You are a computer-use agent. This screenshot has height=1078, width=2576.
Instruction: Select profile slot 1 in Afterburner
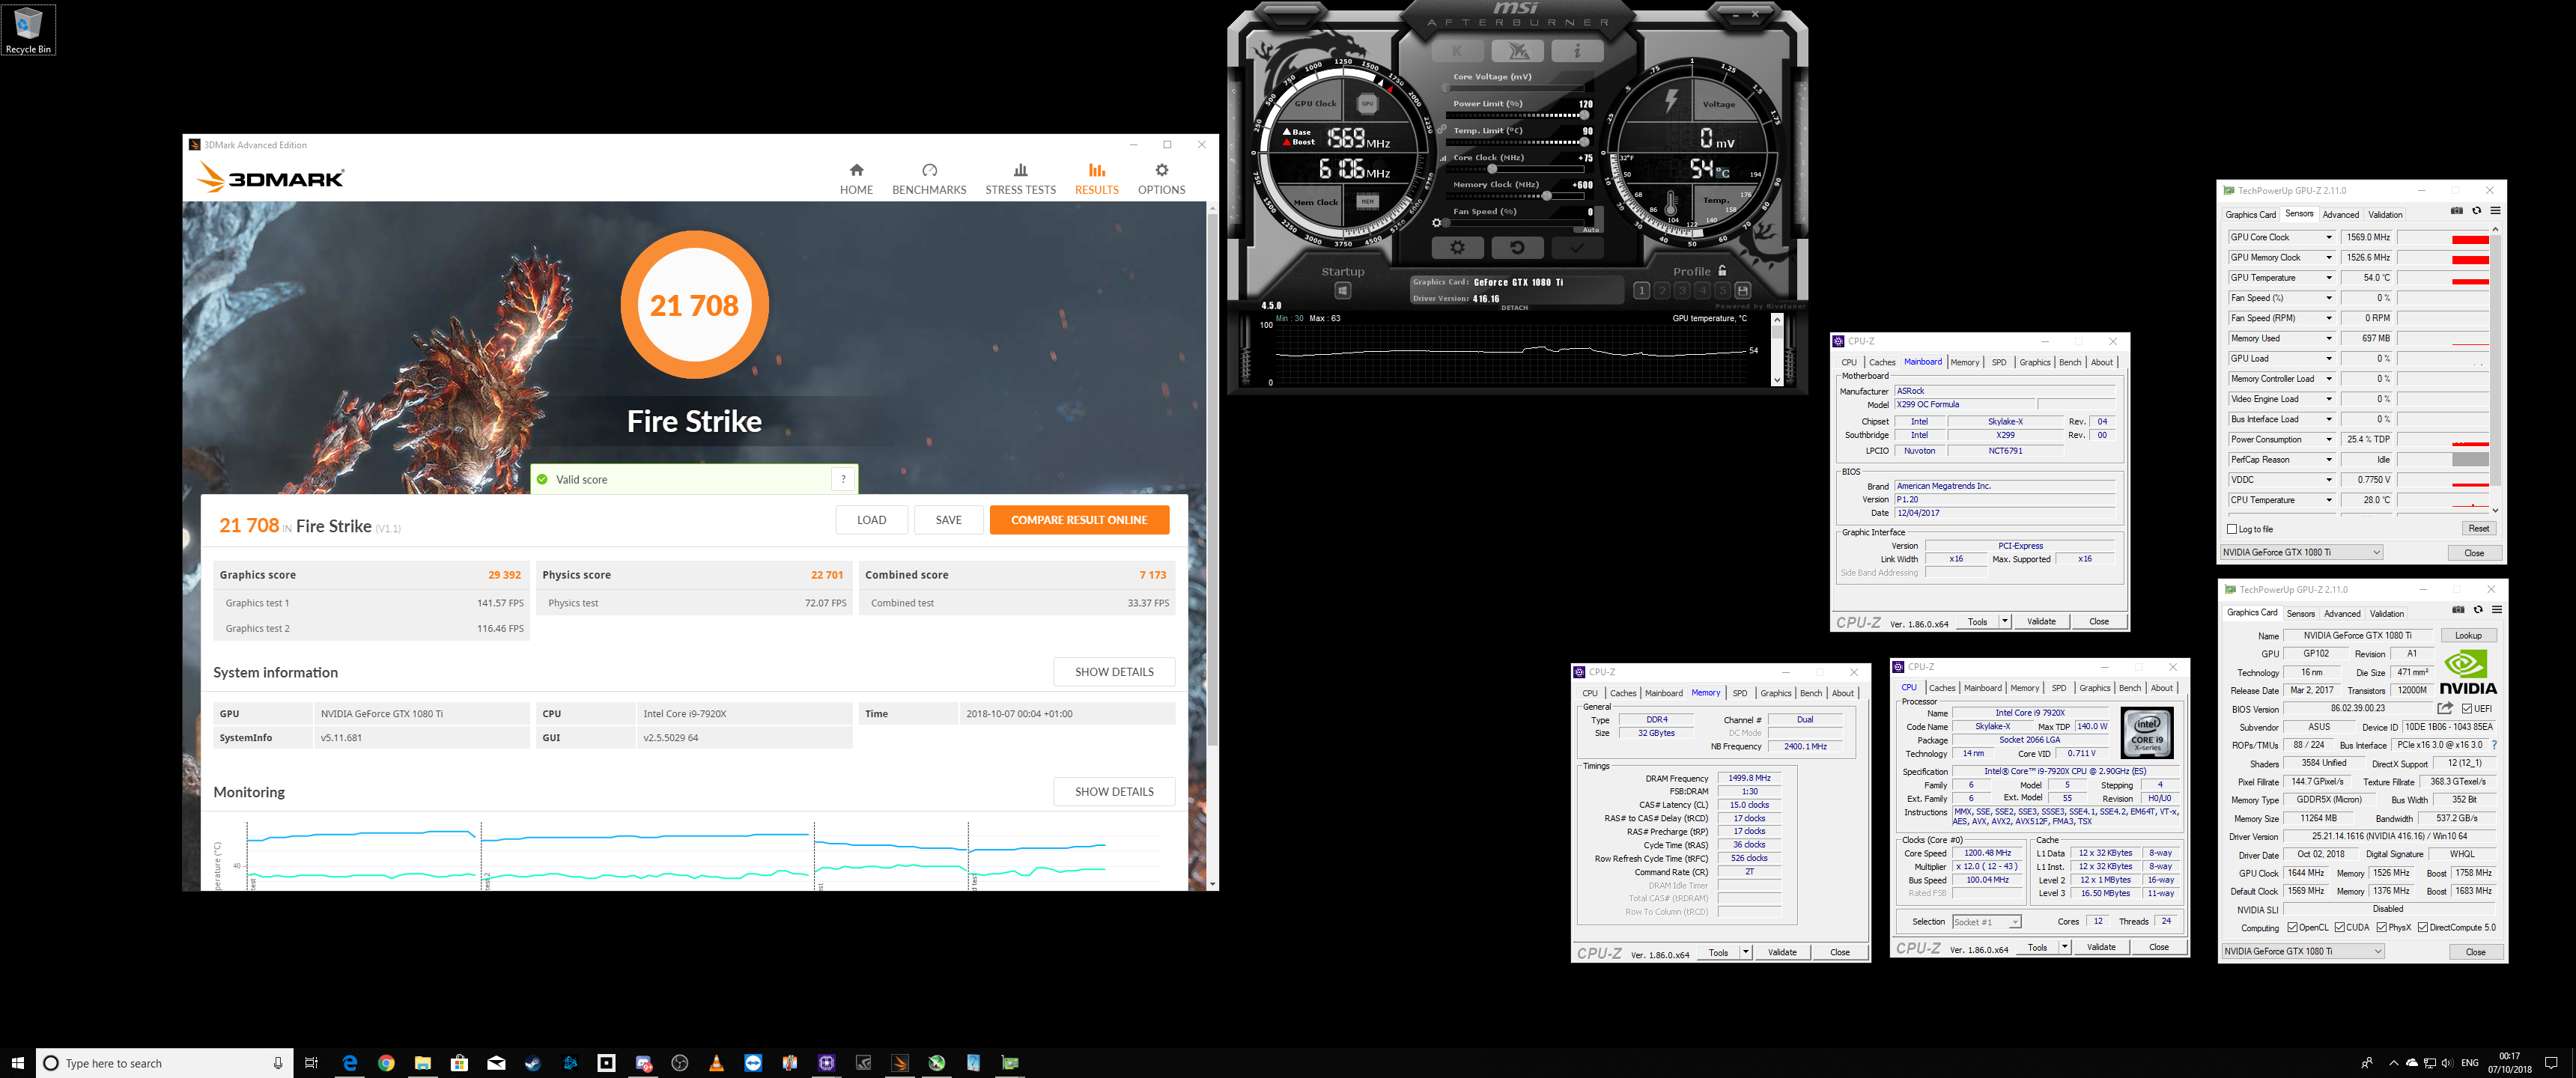pos(1641,291)
